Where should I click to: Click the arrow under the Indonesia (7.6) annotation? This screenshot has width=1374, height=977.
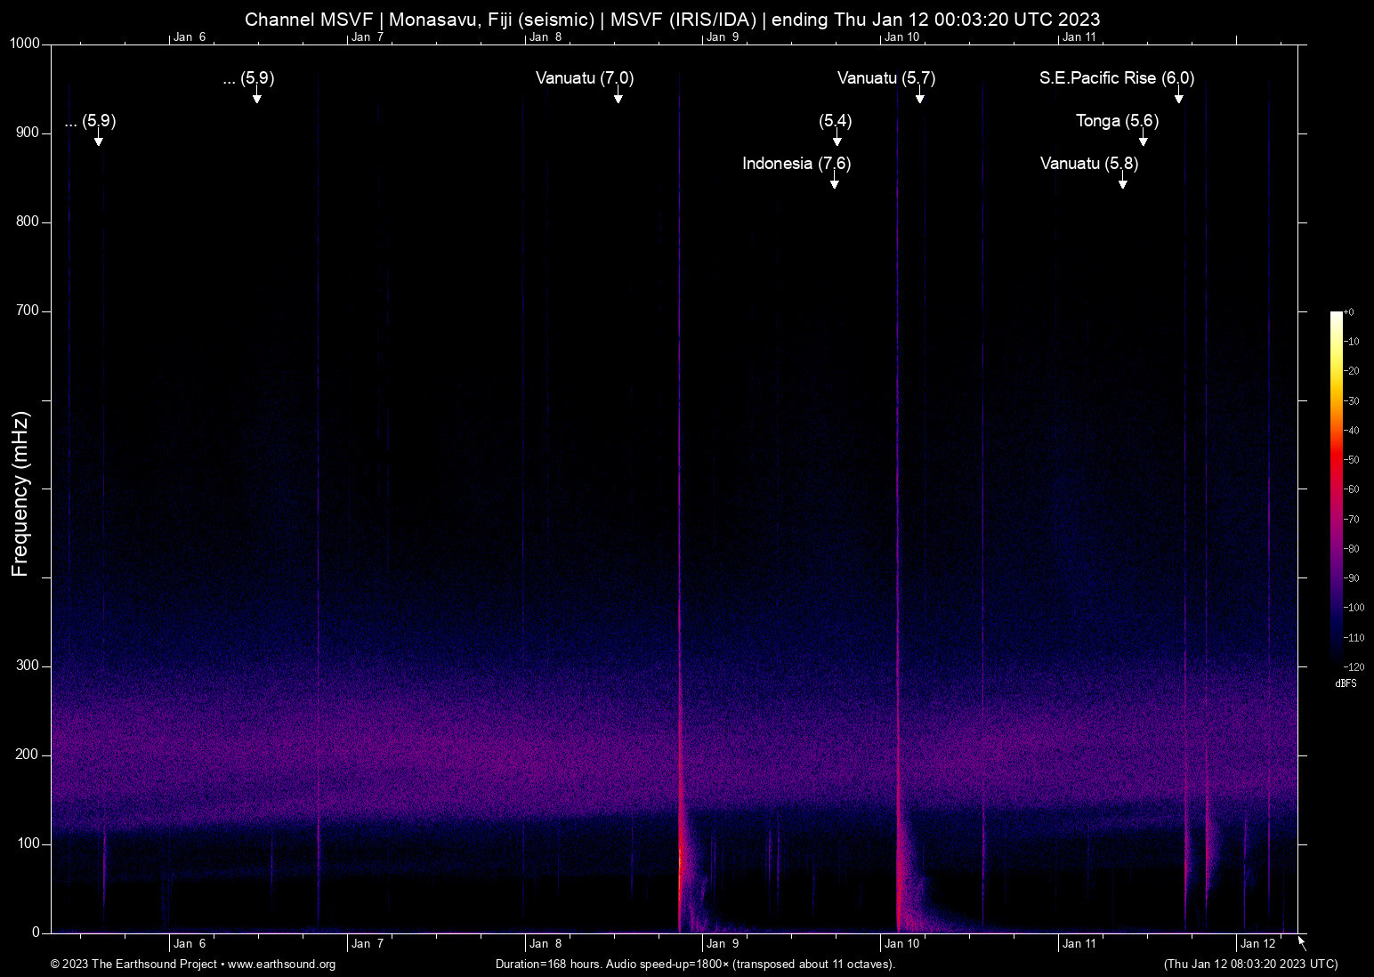[835, 182]
